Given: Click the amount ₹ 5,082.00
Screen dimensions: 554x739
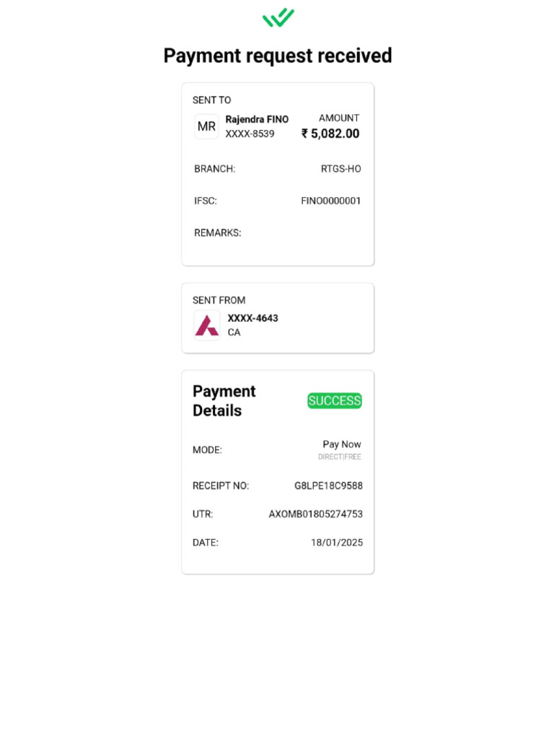Looking at the screenshot, I should tap(330, 134).
